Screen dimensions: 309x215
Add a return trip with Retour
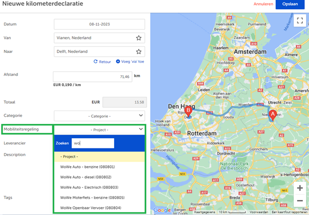[102, 61]
